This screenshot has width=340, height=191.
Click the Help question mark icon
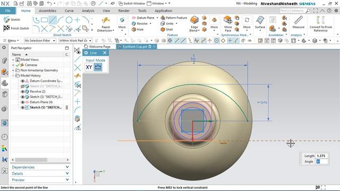[329, 11]
